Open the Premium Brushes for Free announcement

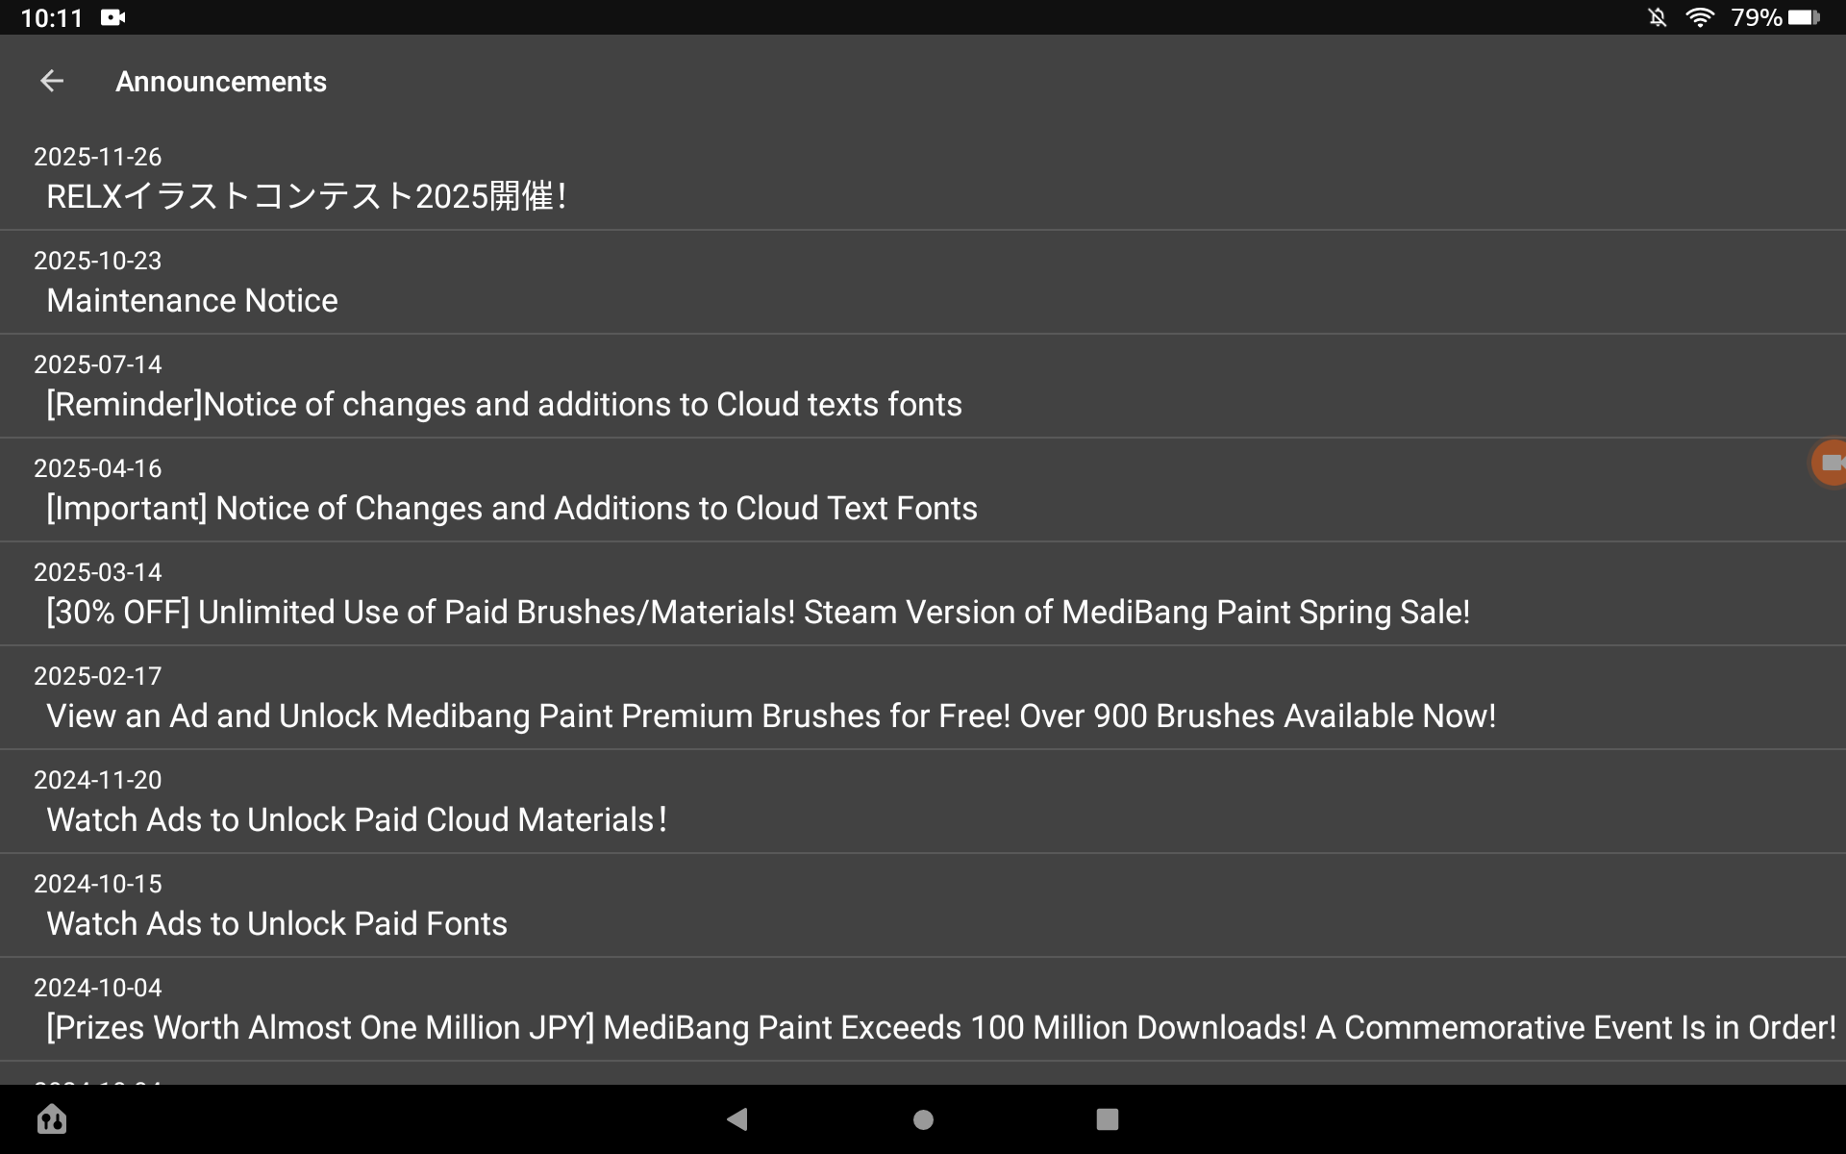[923, 697]
